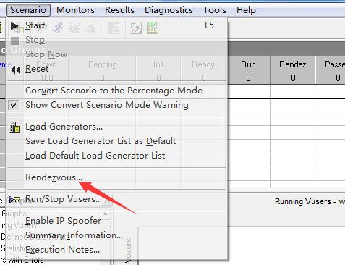345x265 pixels.
Task: Click the stop Vuser running-figure toolbar icon
Action: tap(91, 28)
